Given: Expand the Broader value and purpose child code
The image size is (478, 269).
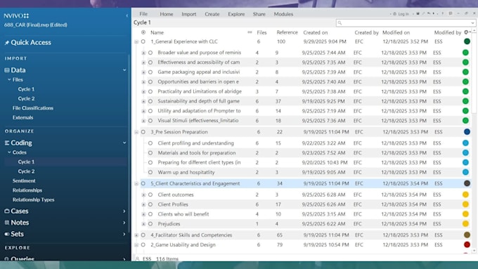Looking at the screenshot, I should pos(143,53).
